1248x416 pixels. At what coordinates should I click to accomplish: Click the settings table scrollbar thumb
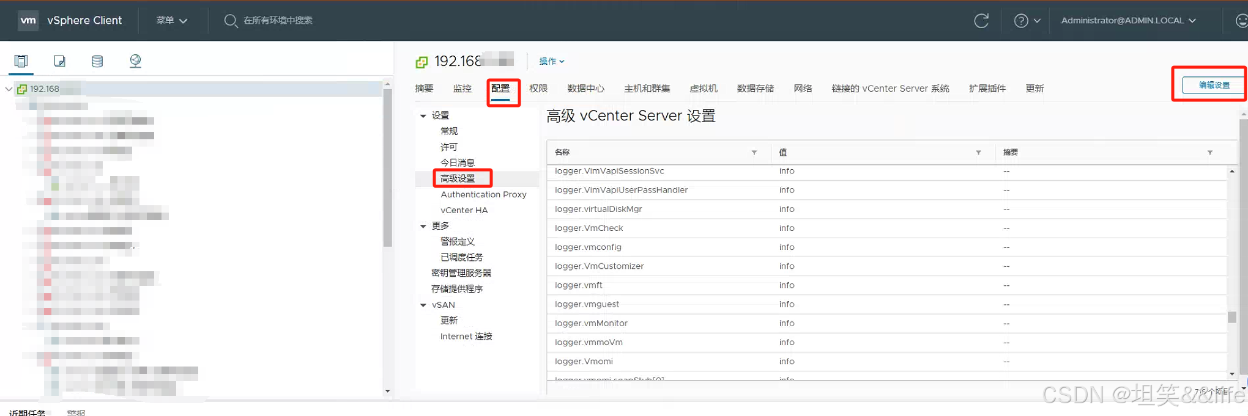coord(1232,318)
